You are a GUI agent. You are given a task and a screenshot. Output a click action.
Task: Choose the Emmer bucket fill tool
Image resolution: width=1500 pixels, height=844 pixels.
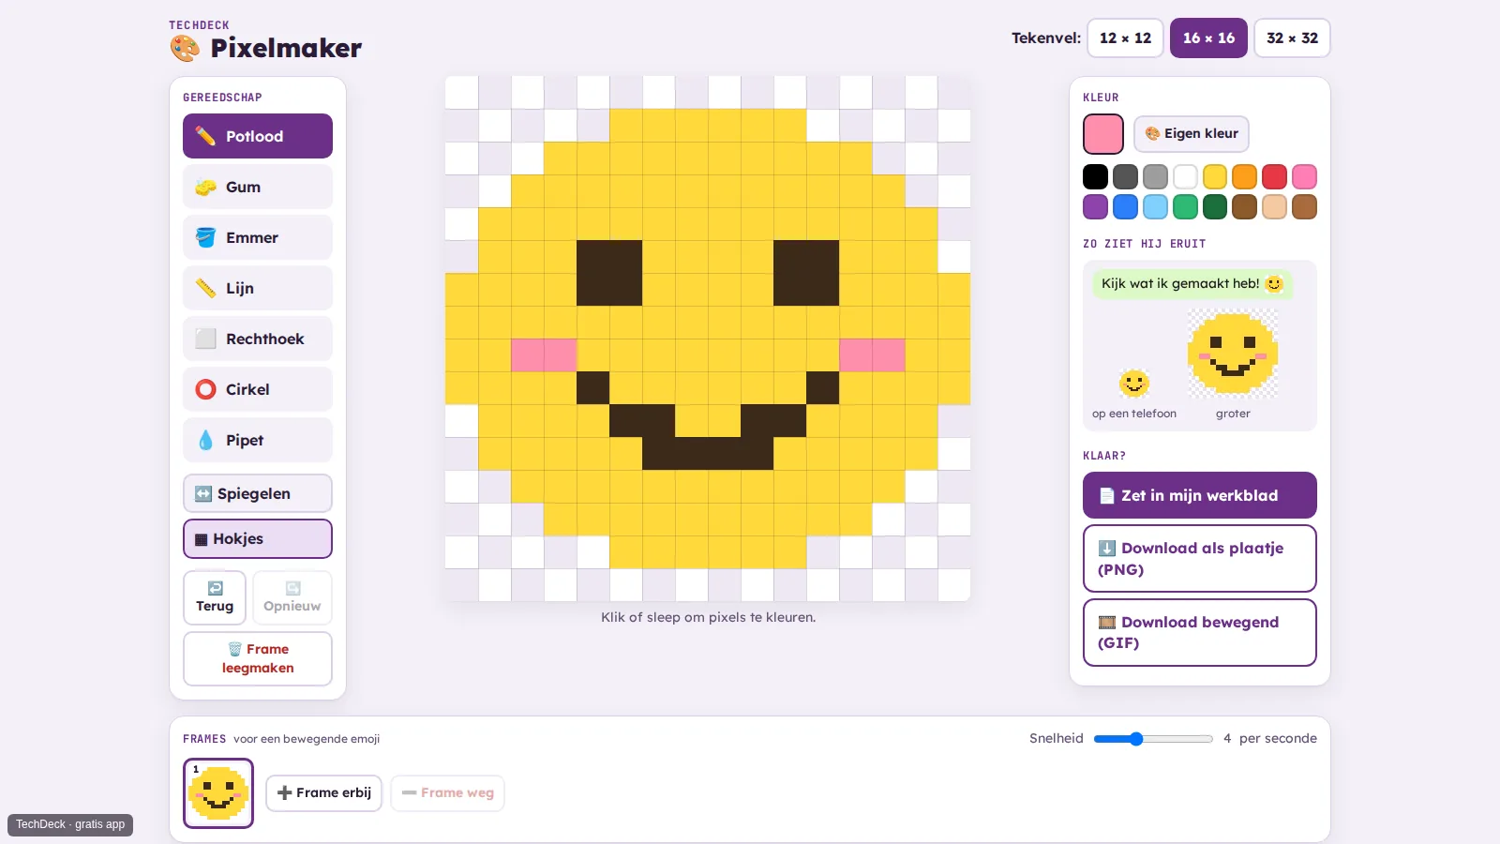pos(258,237)
